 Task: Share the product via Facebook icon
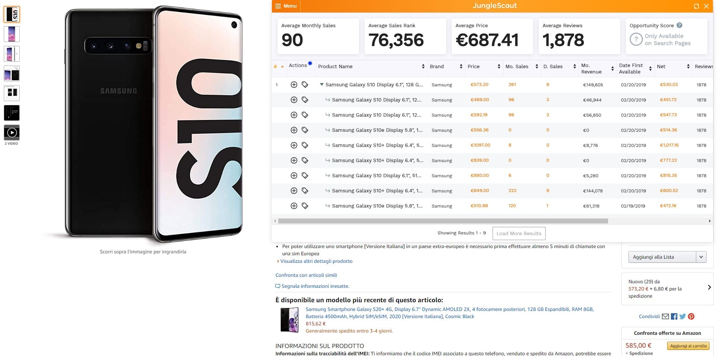[674, 317]
